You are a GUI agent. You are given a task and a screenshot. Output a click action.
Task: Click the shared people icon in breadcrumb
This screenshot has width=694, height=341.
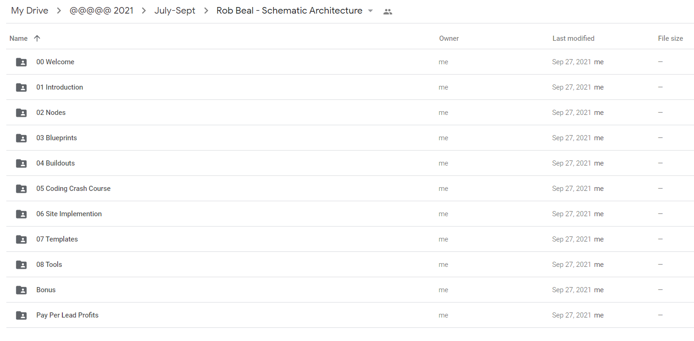pos(387,12)
